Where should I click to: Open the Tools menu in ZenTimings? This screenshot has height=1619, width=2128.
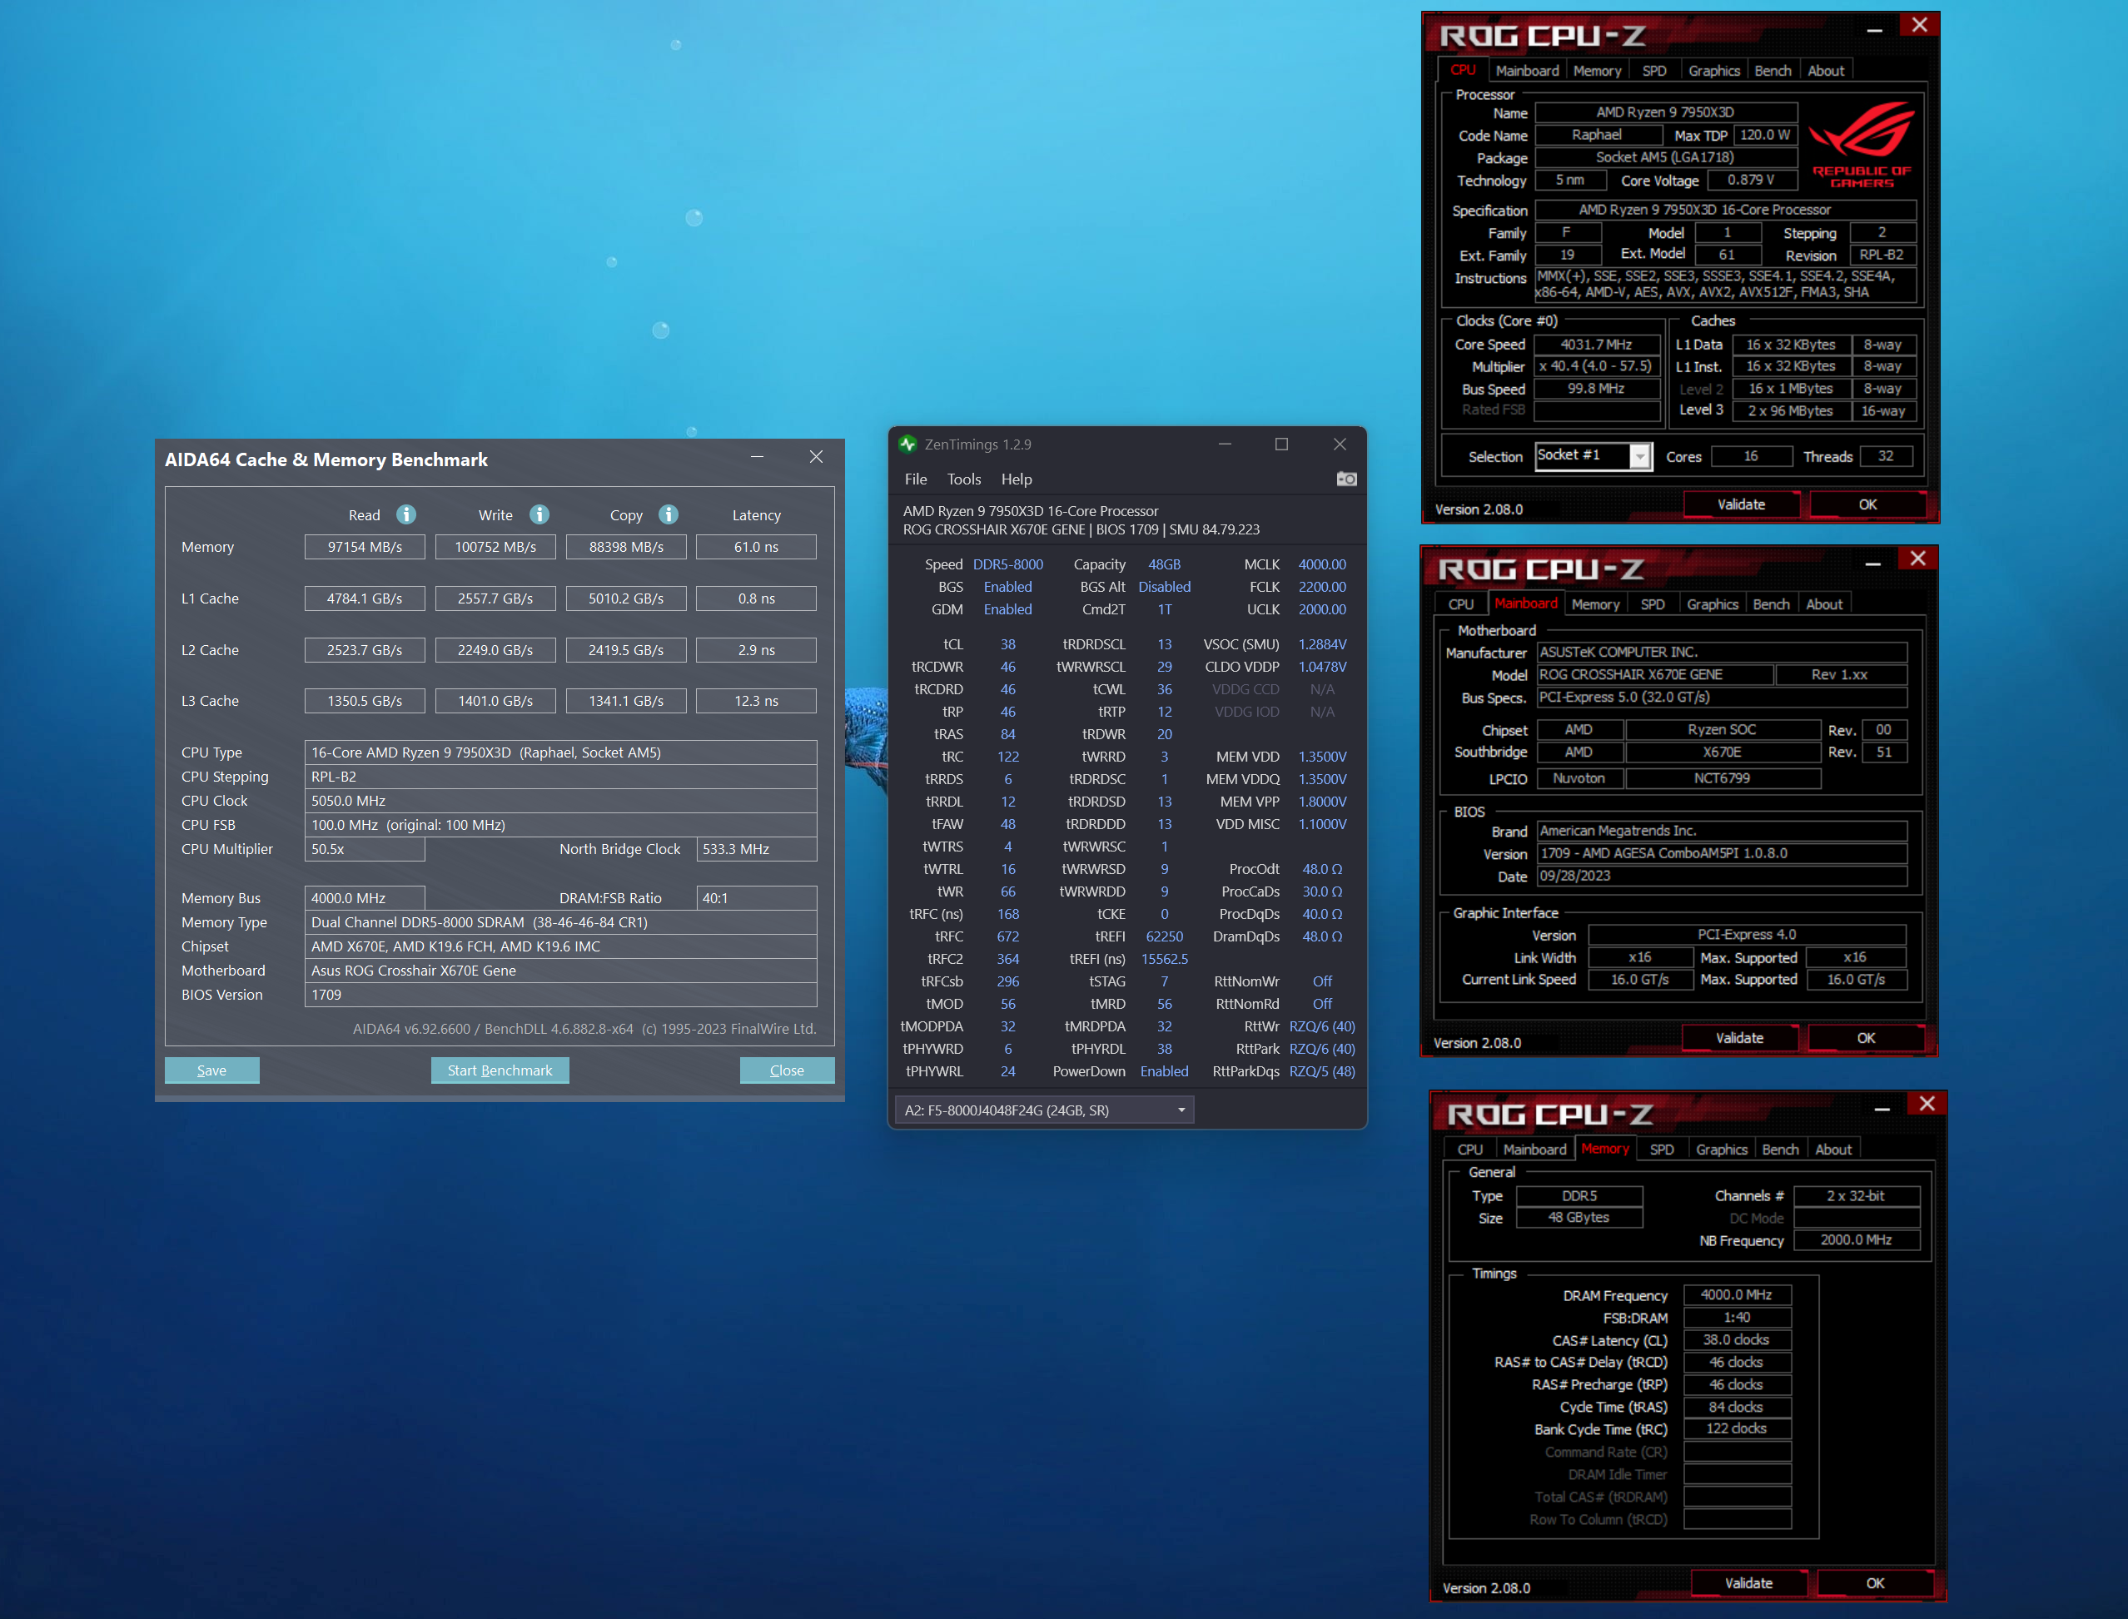click(x=964, y=479)
